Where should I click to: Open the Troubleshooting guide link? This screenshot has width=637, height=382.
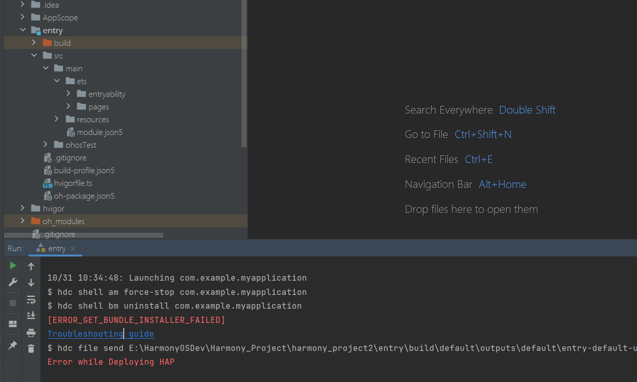[x=100, y=334]
